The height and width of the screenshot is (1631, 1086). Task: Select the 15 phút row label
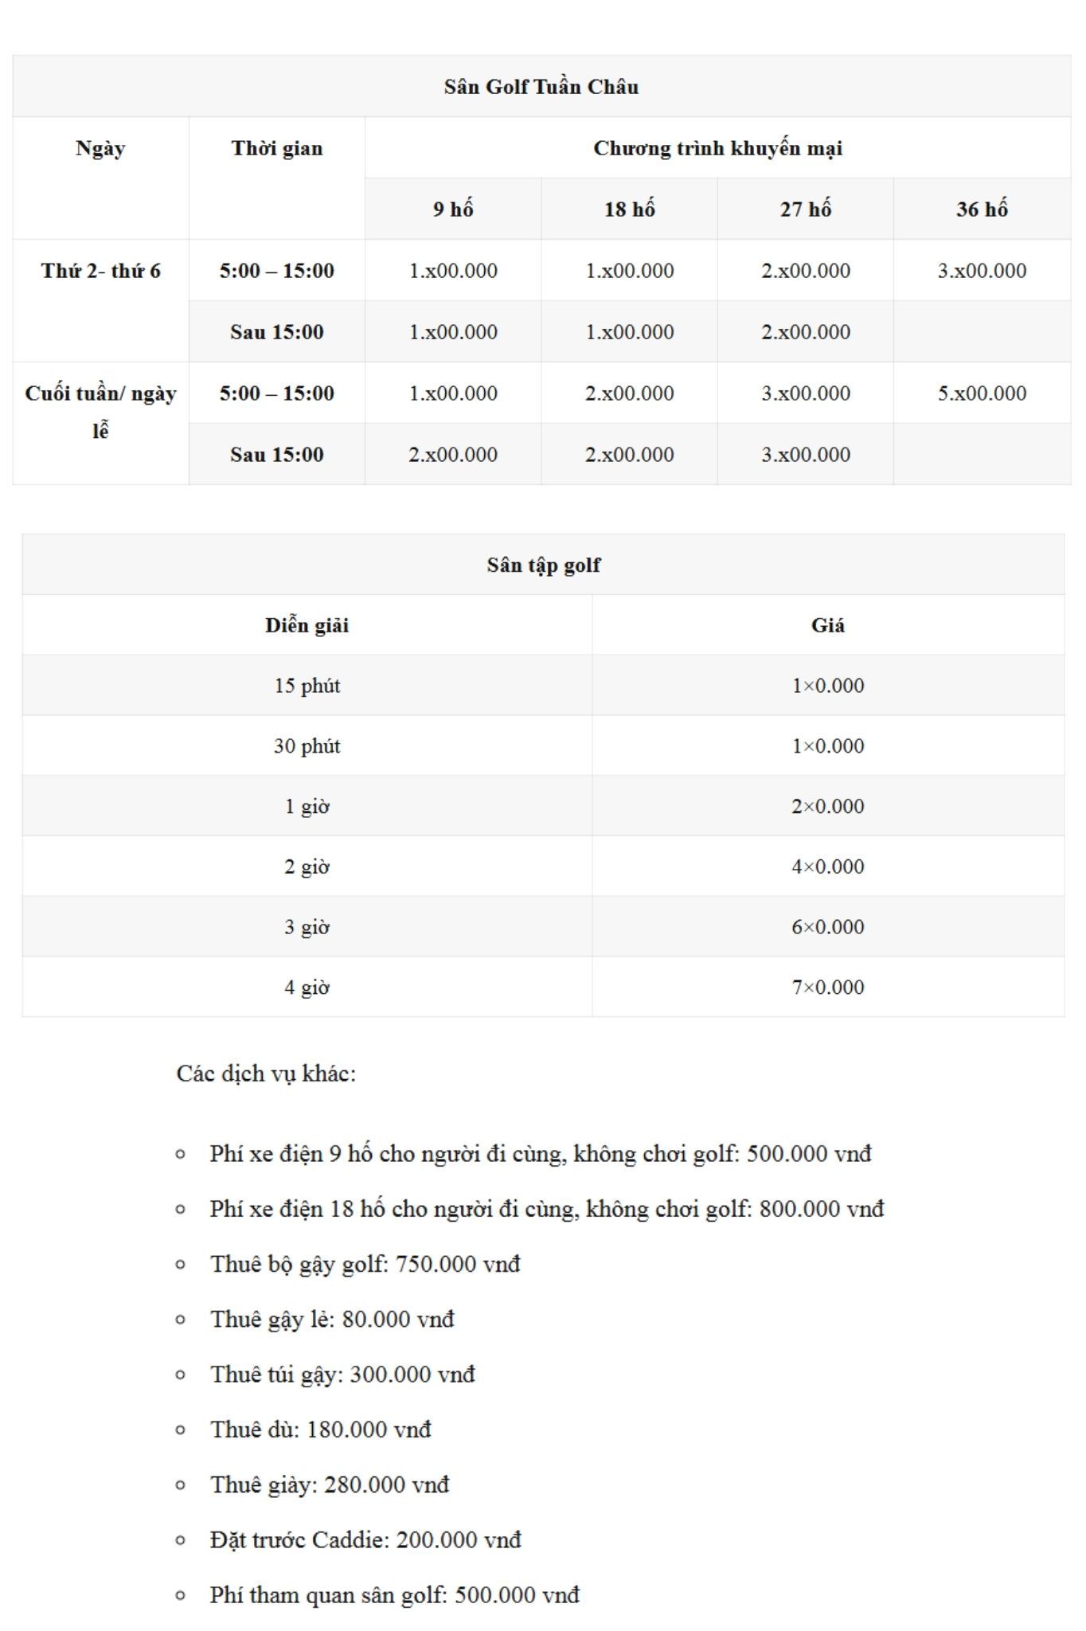tap(307, 686)
